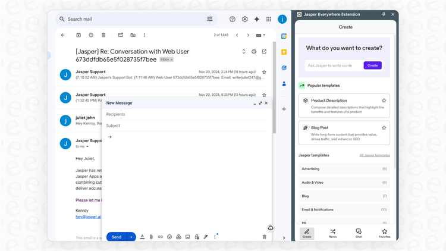Screen dimensions: 446x251
Task: Expand the Email & Notifications category
Action: coord(344,209)
